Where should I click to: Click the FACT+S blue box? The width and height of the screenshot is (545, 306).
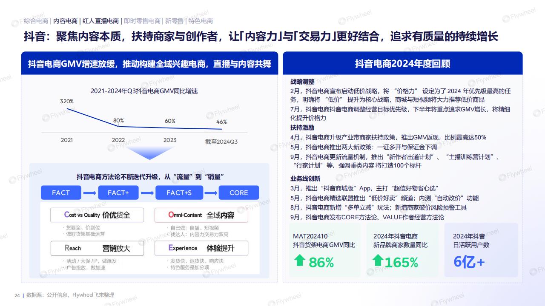pos(179,193)
